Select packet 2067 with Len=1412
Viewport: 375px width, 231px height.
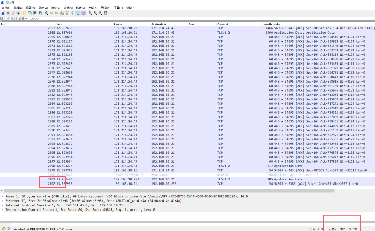(187, 28)
